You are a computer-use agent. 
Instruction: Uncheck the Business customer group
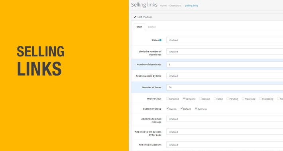pos(196,109)
